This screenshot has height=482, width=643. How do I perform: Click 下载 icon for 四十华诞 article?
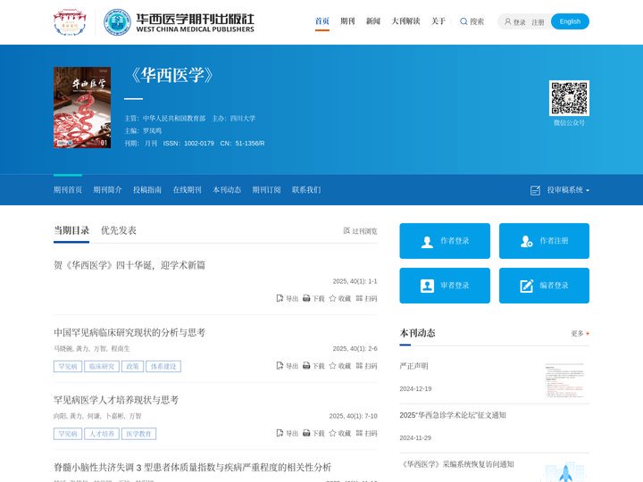pos(306,298)
